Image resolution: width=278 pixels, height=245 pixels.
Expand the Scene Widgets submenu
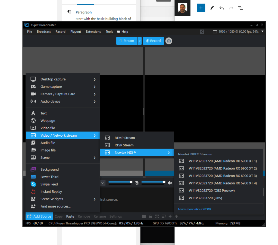click(63, 199)
